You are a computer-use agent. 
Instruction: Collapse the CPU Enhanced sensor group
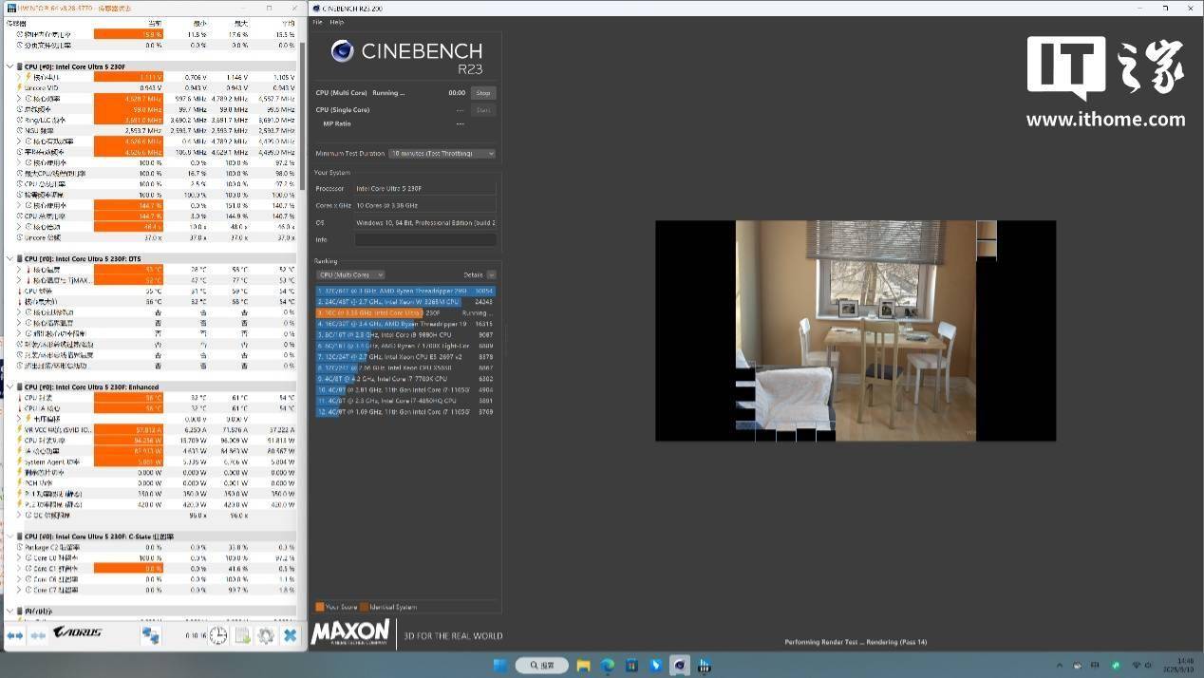[x=10, y=387]
